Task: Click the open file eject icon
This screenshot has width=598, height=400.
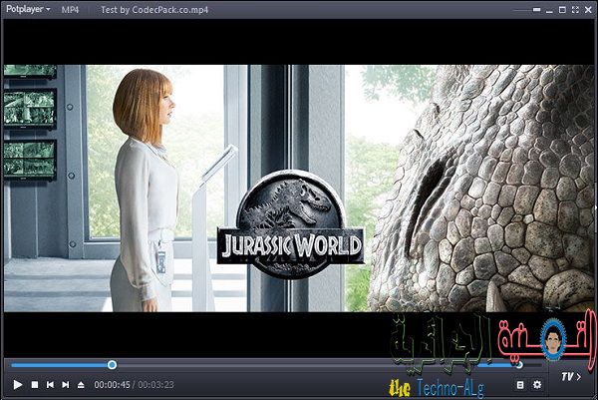Action: click(82, 384)
